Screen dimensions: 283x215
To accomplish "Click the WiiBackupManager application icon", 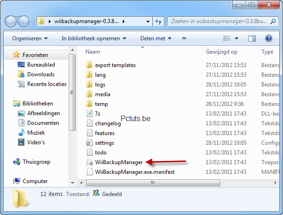I will 90,162.
